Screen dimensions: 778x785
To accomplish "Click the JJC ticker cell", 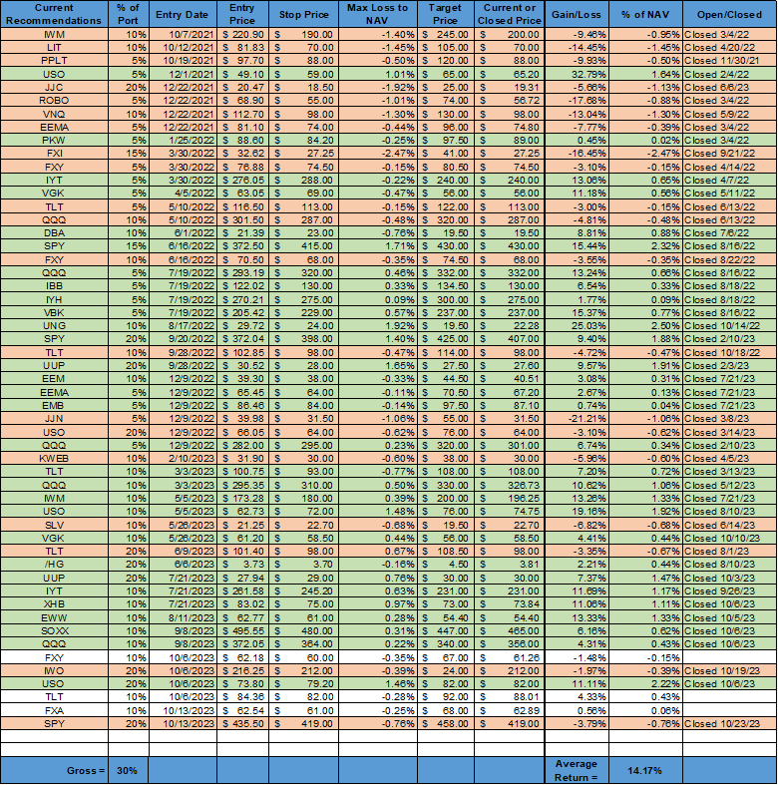I will (x=54, y=87).
